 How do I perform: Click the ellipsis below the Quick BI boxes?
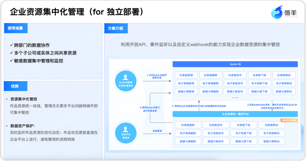point(235,98)
